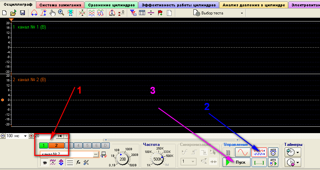Open channel tools wrench icon
The width and height of the screenshot is (320, 170).
(x=86, y=163)
